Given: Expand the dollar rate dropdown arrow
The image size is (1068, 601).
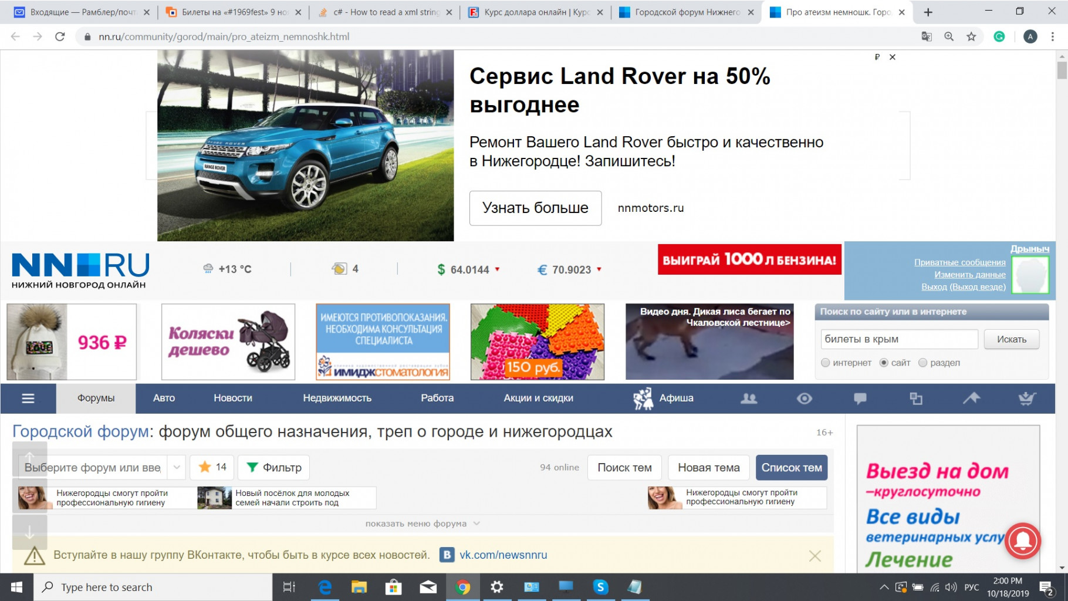Looking at the screenshot, I should click(x=497, y=269).
